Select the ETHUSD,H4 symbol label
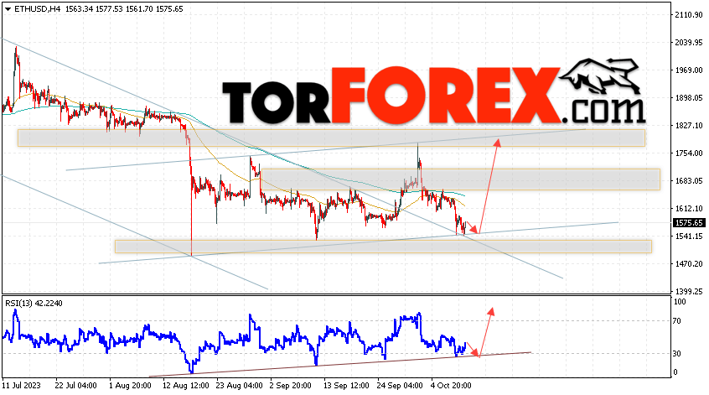This screenshot has width=709, height=395. click(x=38, y=9)
